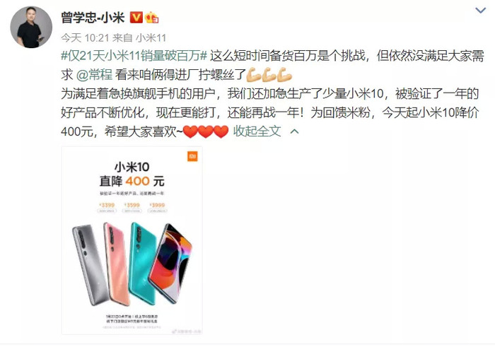The width and height of the screenshot is (495, 347).
Task: Click the profile avatar photo
Action: (x=31, y=27)
